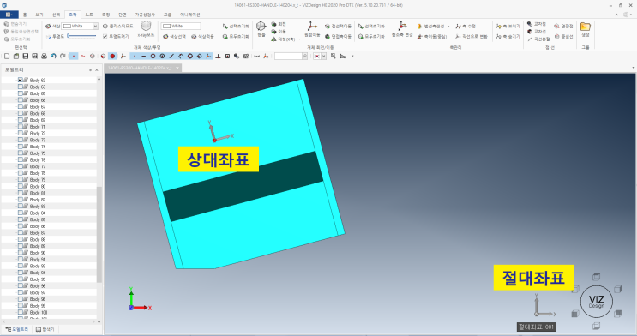Click the top view cube on navigator
Viewport: 637px width, 336px height.
pyautogui.click(x=596, y=277)
